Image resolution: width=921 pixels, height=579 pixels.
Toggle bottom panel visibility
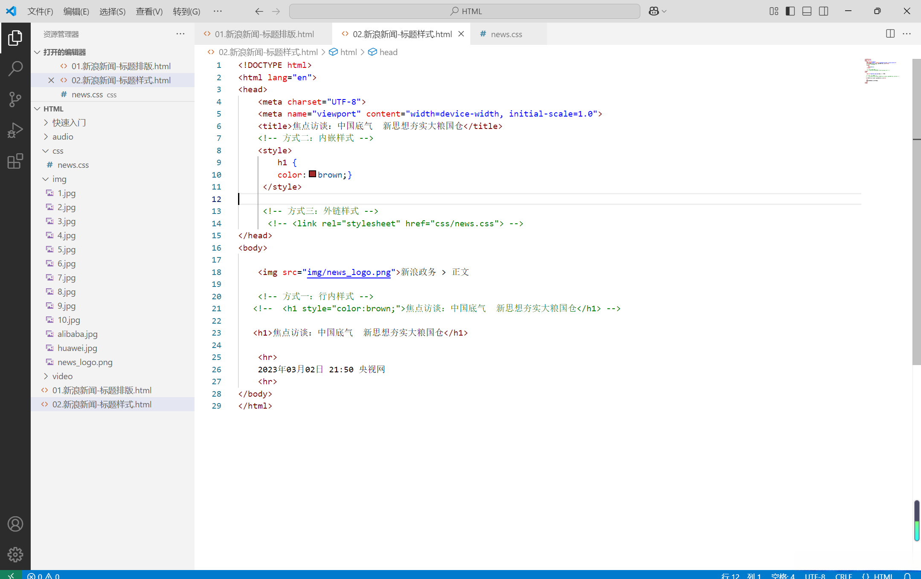tap(807, 11)
